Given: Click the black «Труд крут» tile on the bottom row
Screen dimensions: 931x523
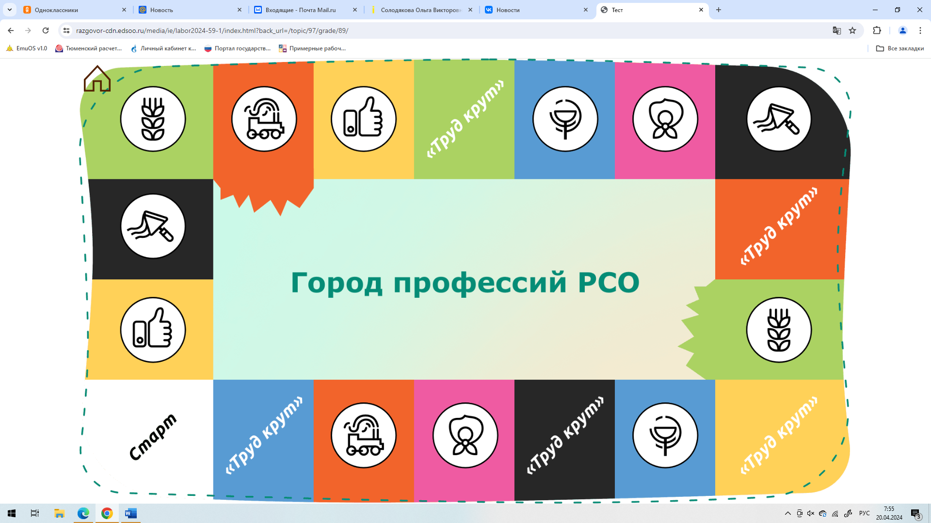Looking at the screenshot, I should click(x=564, y=439).
